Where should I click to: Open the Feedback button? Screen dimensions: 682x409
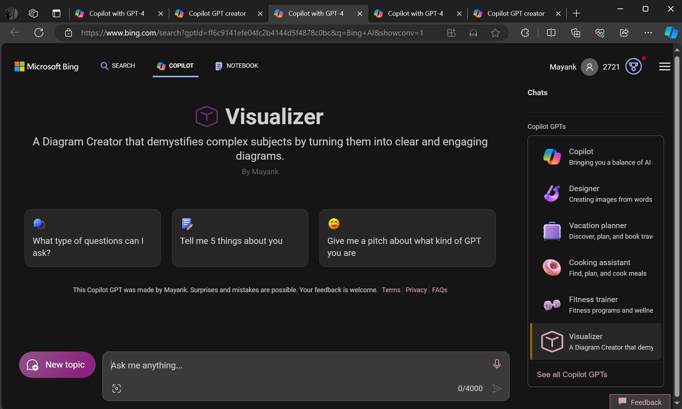tap(640, 402)
